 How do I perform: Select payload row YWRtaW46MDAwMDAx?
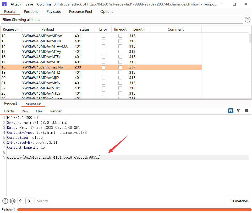pyautogui.click(x=101, y=36)
